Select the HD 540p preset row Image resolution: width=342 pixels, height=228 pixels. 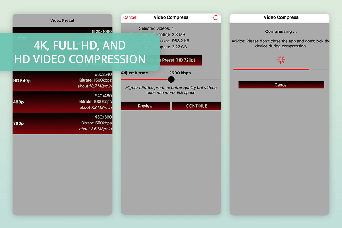pos(62,80)
